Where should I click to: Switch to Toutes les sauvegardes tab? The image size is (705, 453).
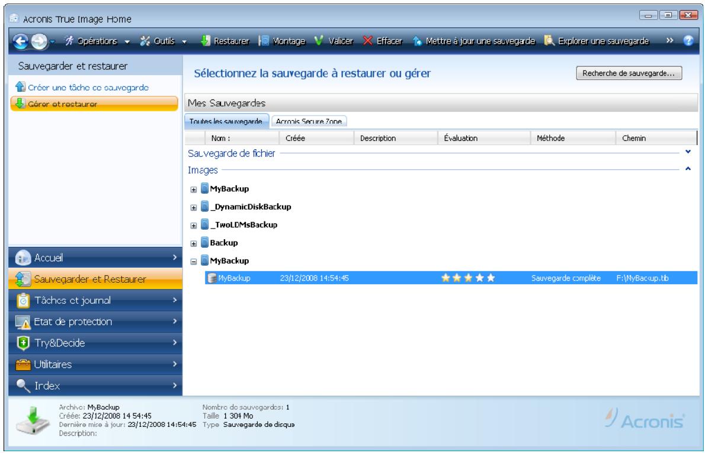[x=226, y=121]
